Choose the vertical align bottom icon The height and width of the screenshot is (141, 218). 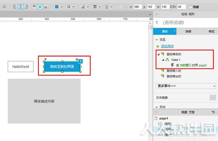[46, 7]
